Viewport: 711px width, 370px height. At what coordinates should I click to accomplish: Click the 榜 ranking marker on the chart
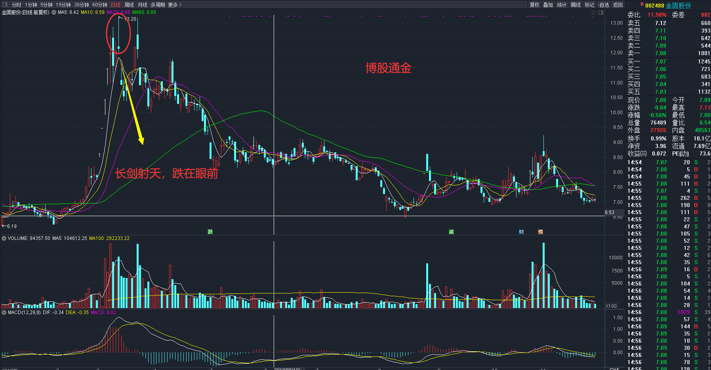click(x=540, y=232)
